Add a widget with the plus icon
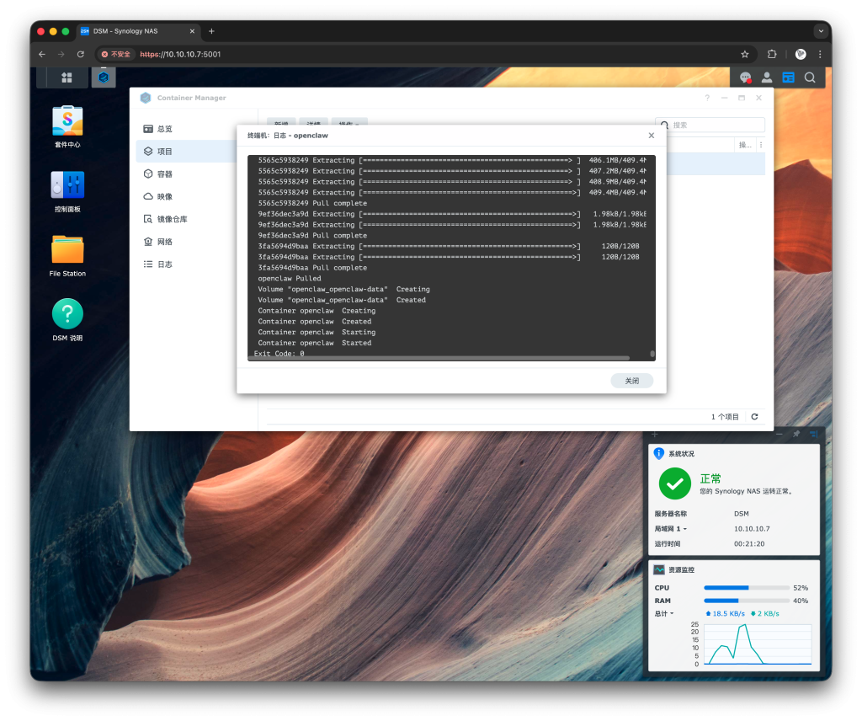 coord(655,434)
